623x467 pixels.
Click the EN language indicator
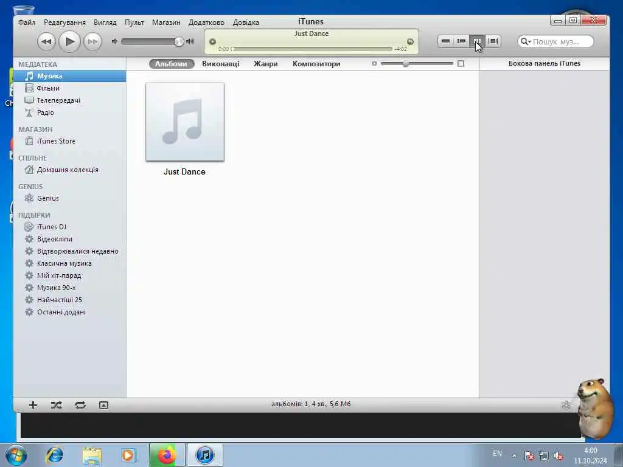click(497, 454)
